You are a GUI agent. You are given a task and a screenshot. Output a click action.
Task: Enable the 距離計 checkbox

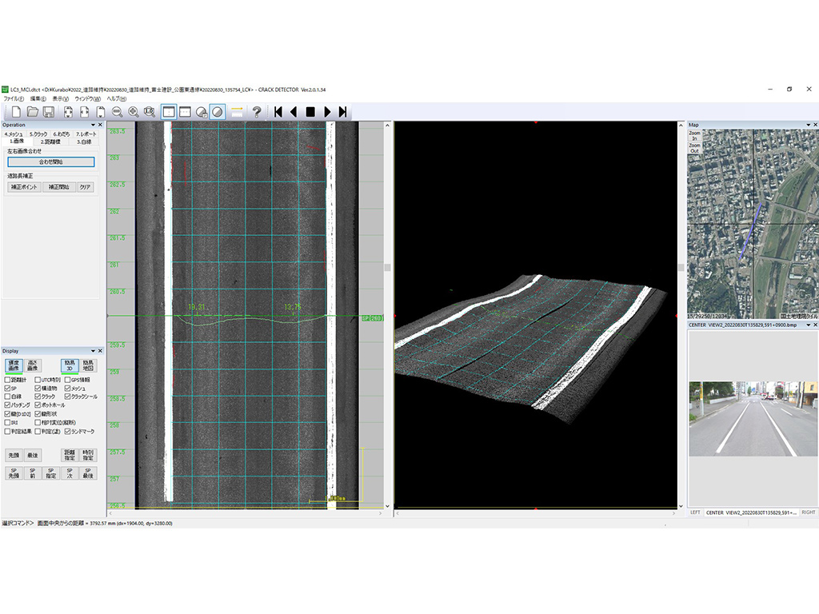[8, 379]
